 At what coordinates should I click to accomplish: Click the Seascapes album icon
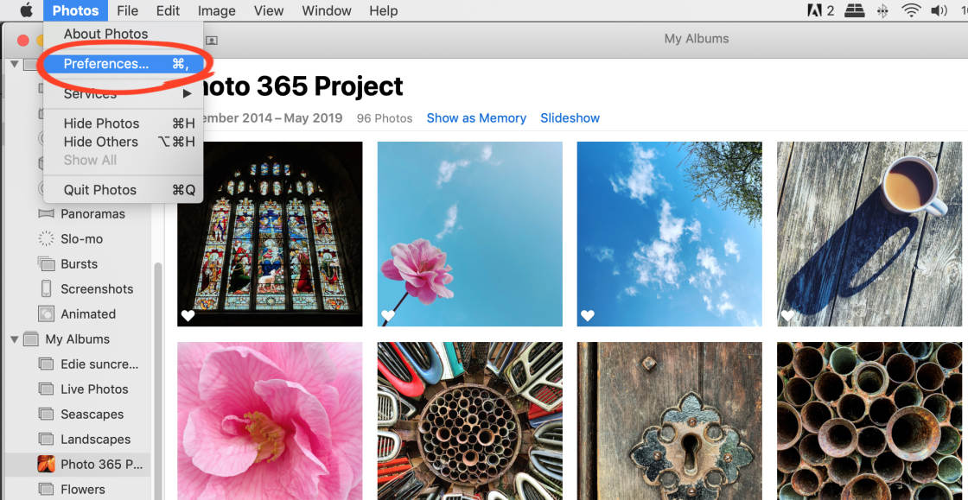[47, 415]
